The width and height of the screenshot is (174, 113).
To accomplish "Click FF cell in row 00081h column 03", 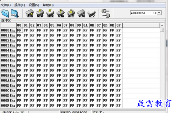I will (40, 70).
